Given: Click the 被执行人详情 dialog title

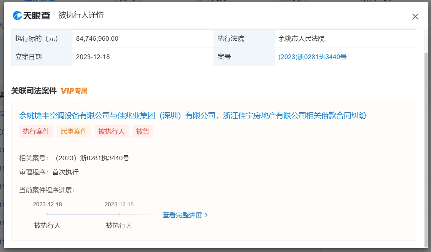Looking at the screenshot, I should 81,15.
